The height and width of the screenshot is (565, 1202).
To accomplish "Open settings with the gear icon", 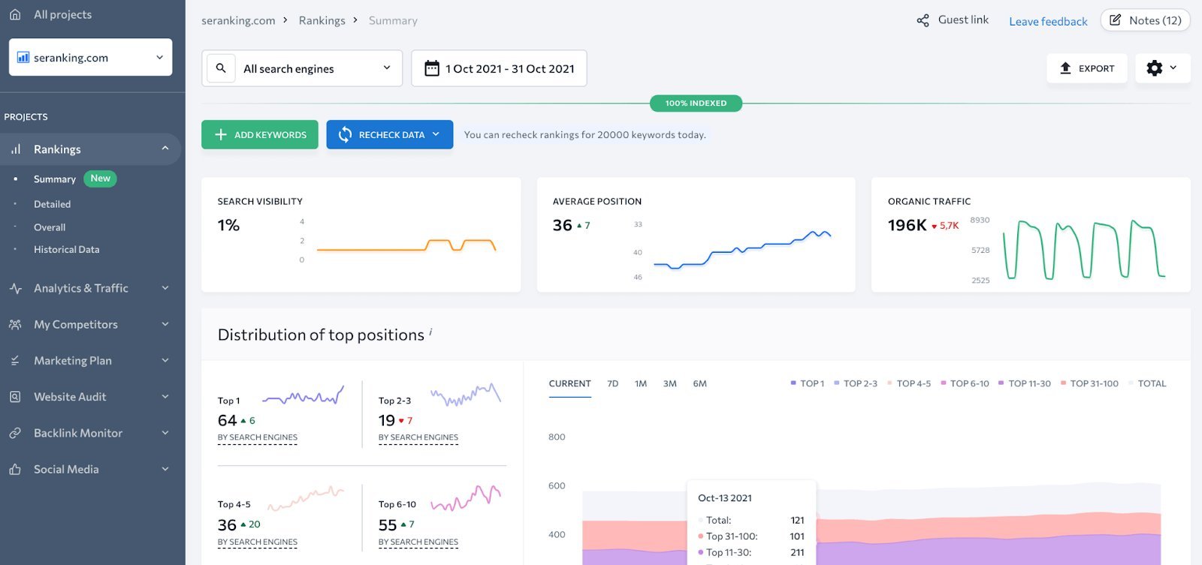I will tap(1155, 68).
